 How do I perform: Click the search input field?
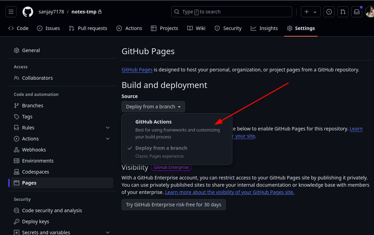point(231,12)
